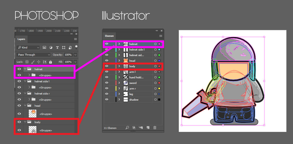The width and height of the screenshot is (293, 144).
Task: Expand the arm l layer in Ebenen panel
Action: [119, 72]
